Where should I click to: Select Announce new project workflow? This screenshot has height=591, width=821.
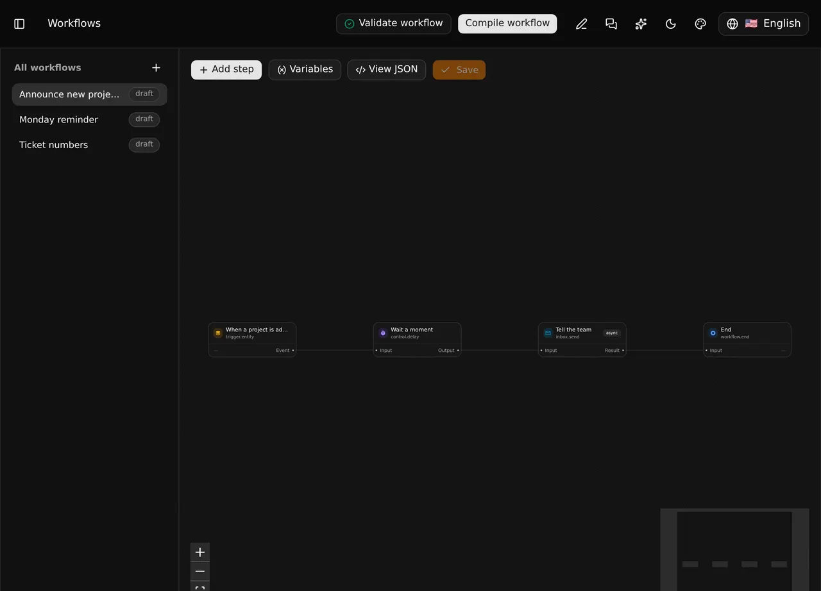coord(90,94)
